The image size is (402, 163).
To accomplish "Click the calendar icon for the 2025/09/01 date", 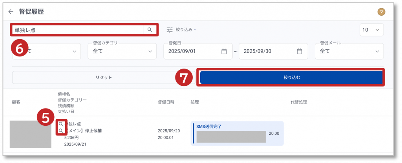I will 224,51.
